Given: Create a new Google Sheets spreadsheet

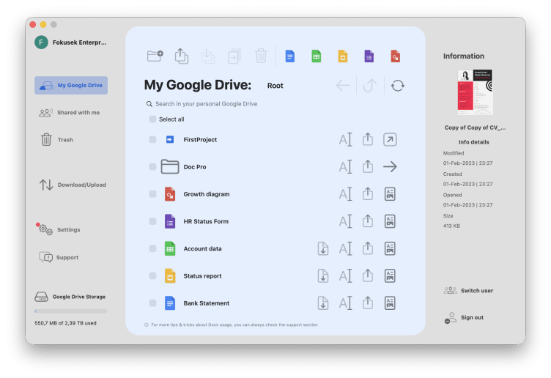Looking at the screenshot, I should coord(317,56).
